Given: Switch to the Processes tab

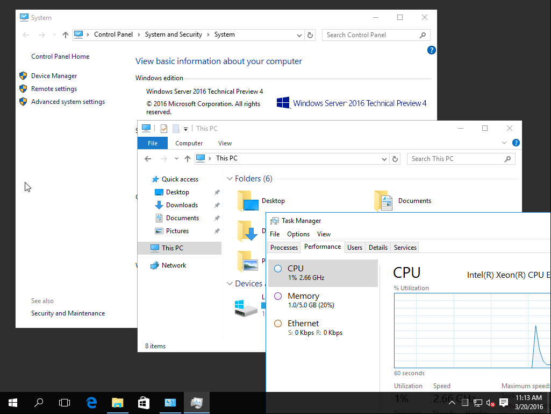Looking at the screenshot, I should tap(284, 248).
